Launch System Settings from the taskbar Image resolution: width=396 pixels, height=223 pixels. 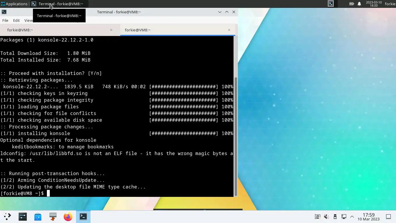pyautogui.click(x=23, y=217)
